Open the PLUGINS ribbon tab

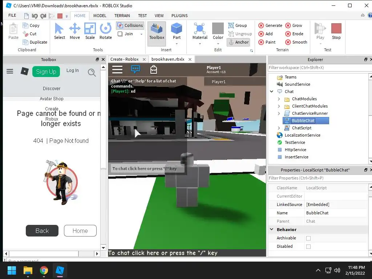pyautogui.click(x=179, y=16)
